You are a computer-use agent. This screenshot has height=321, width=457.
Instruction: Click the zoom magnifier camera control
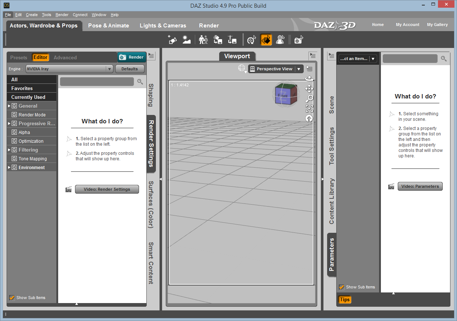point(309,98)
